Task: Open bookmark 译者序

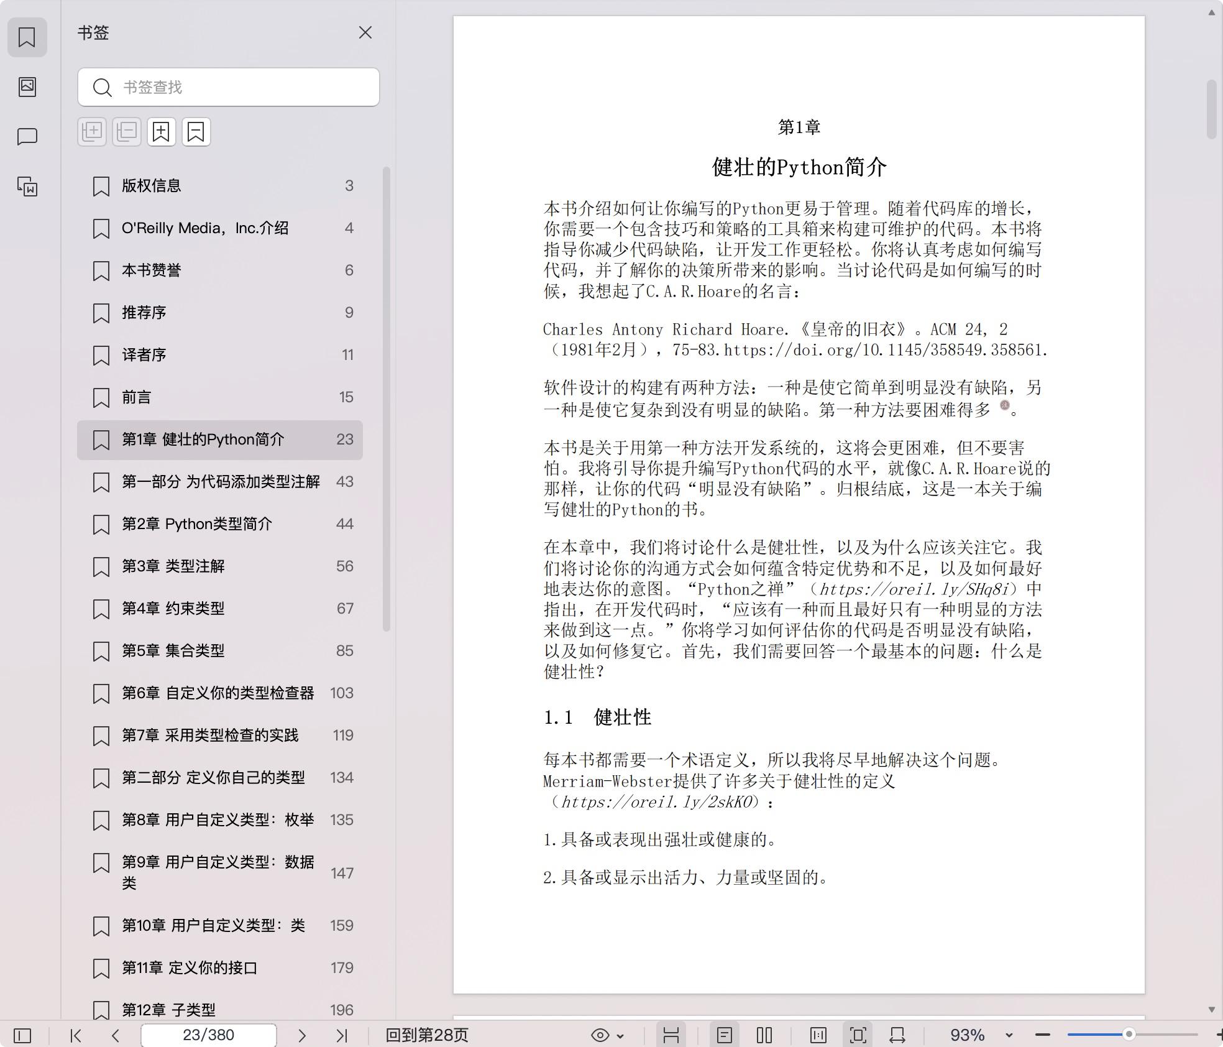Action: [220, 354]
